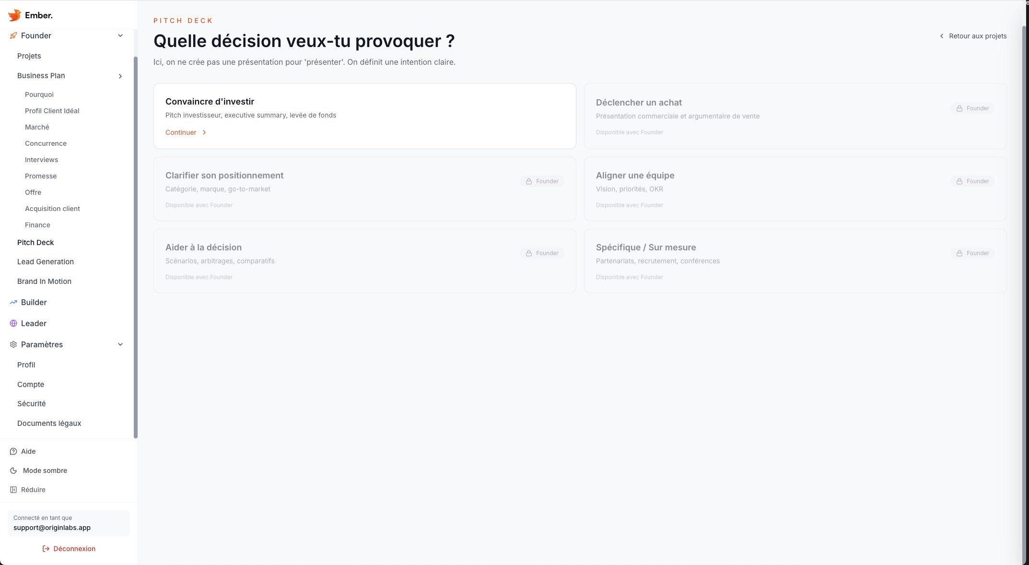The width and height of the screenshot is (1029, 565).
Task: Click the Réduire collapse-sidebar icon
Action: (x=13, y=490)
